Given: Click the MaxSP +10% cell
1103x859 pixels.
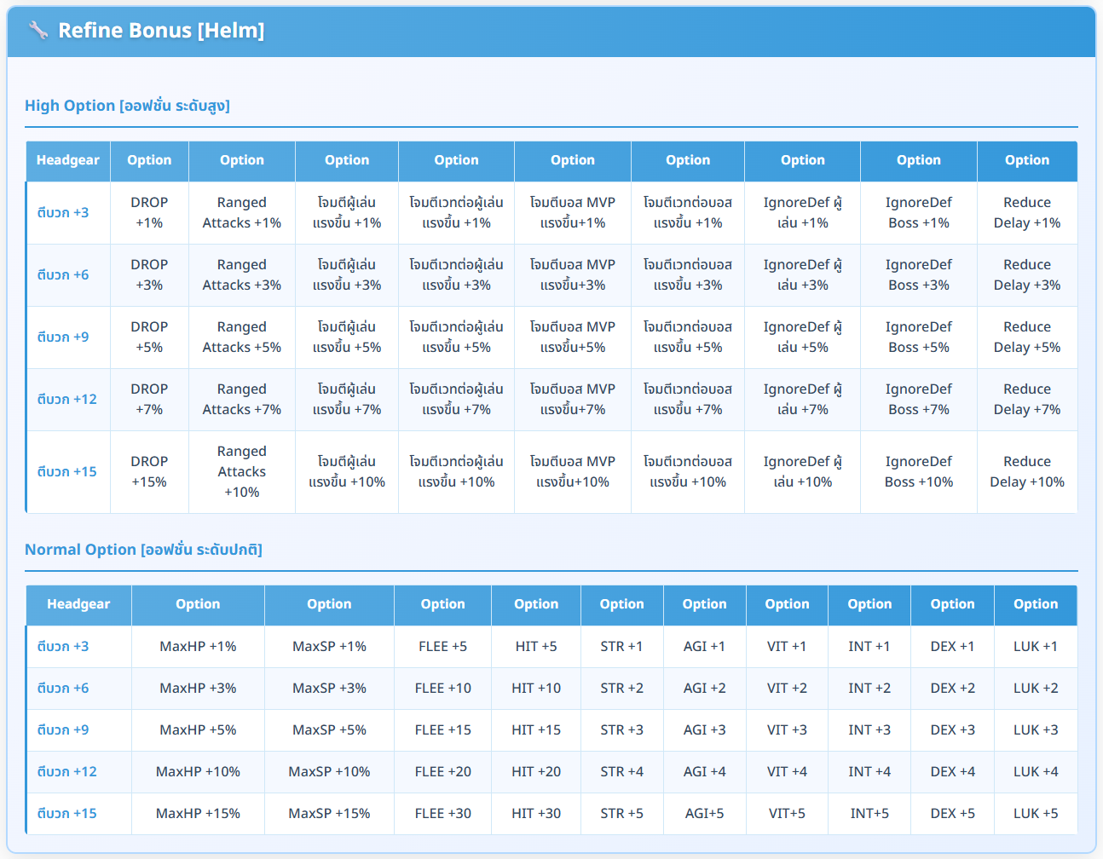Looking at the screenshot, I should pos(329,772).
